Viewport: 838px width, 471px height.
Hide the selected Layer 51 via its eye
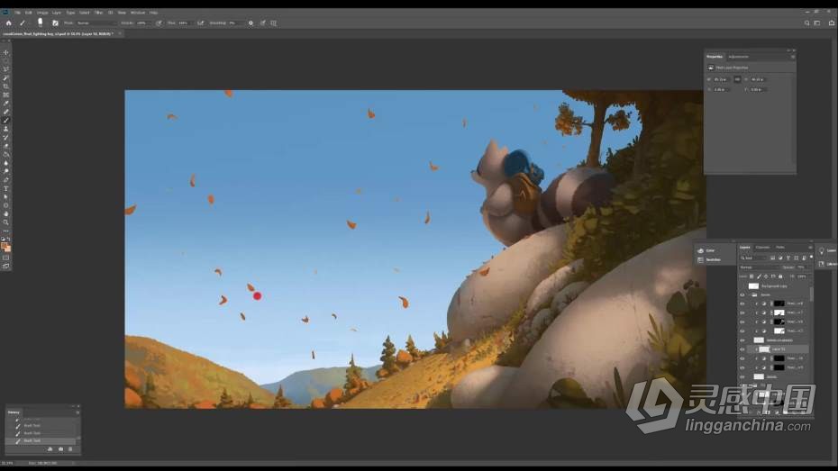[742, 349]
